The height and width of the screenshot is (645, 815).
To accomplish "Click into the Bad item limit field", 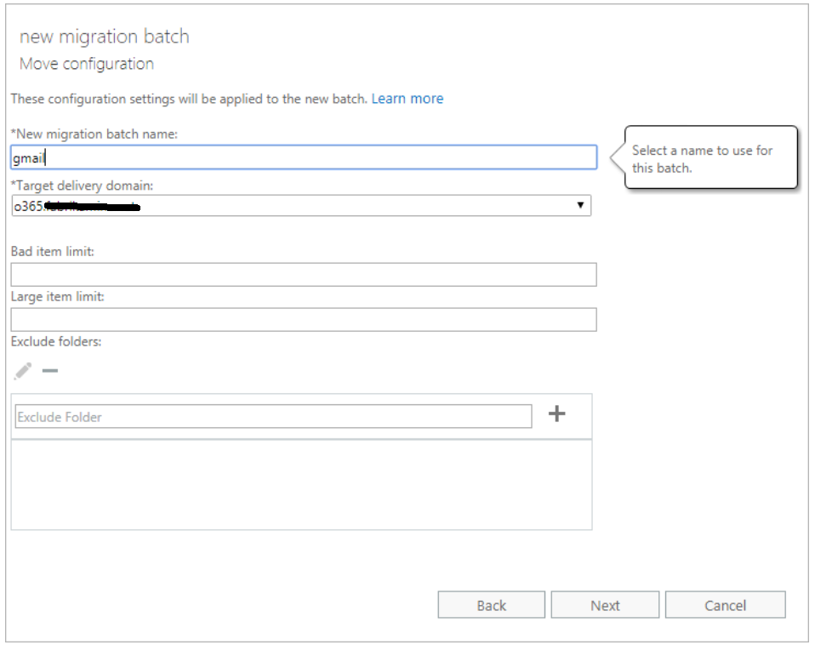I will pyautogui.click(x=303, y=275).
